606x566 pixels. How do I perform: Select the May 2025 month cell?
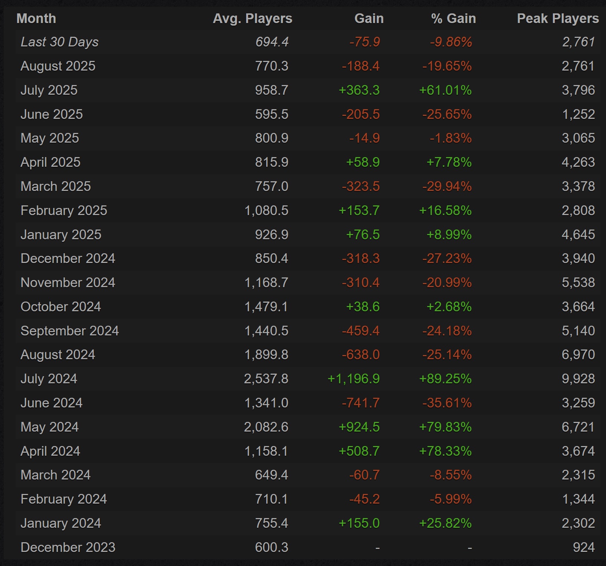pyautogui.click(x=50, y=138)
